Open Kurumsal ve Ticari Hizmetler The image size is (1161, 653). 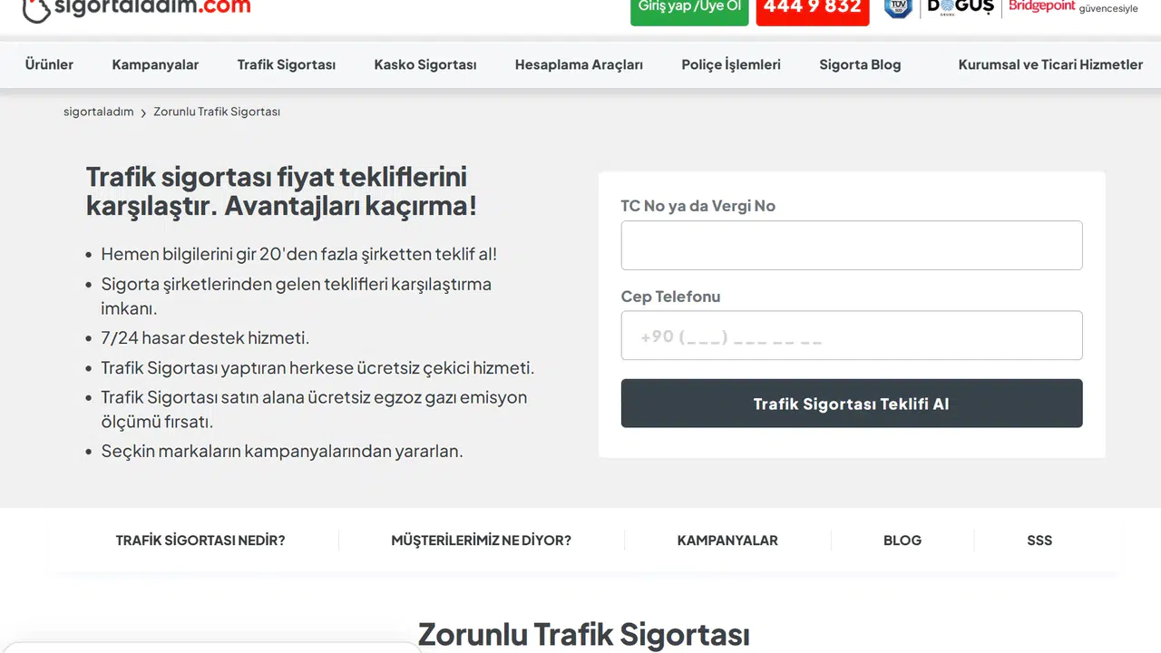(1050, 64)
